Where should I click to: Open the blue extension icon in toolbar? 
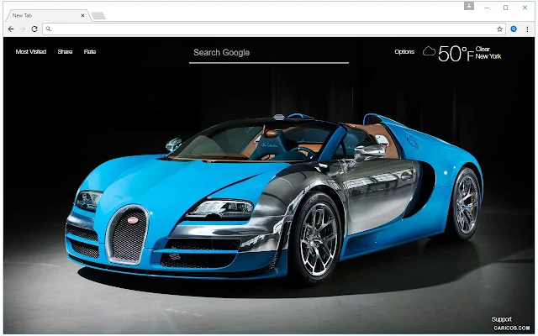click(x=514, y=29)
